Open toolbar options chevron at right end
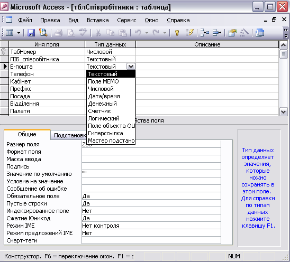Screen dimensions: 290x262 286,33
